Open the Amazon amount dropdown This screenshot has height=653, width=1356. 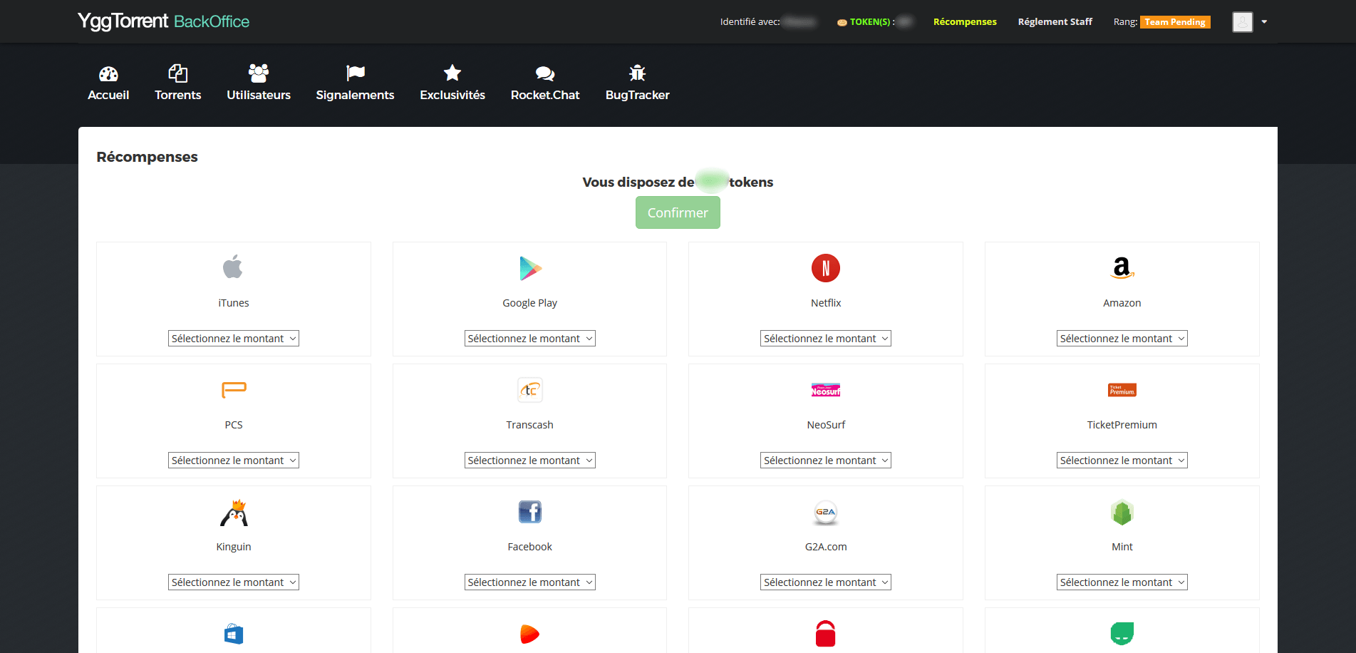(x=1122, y=339)
